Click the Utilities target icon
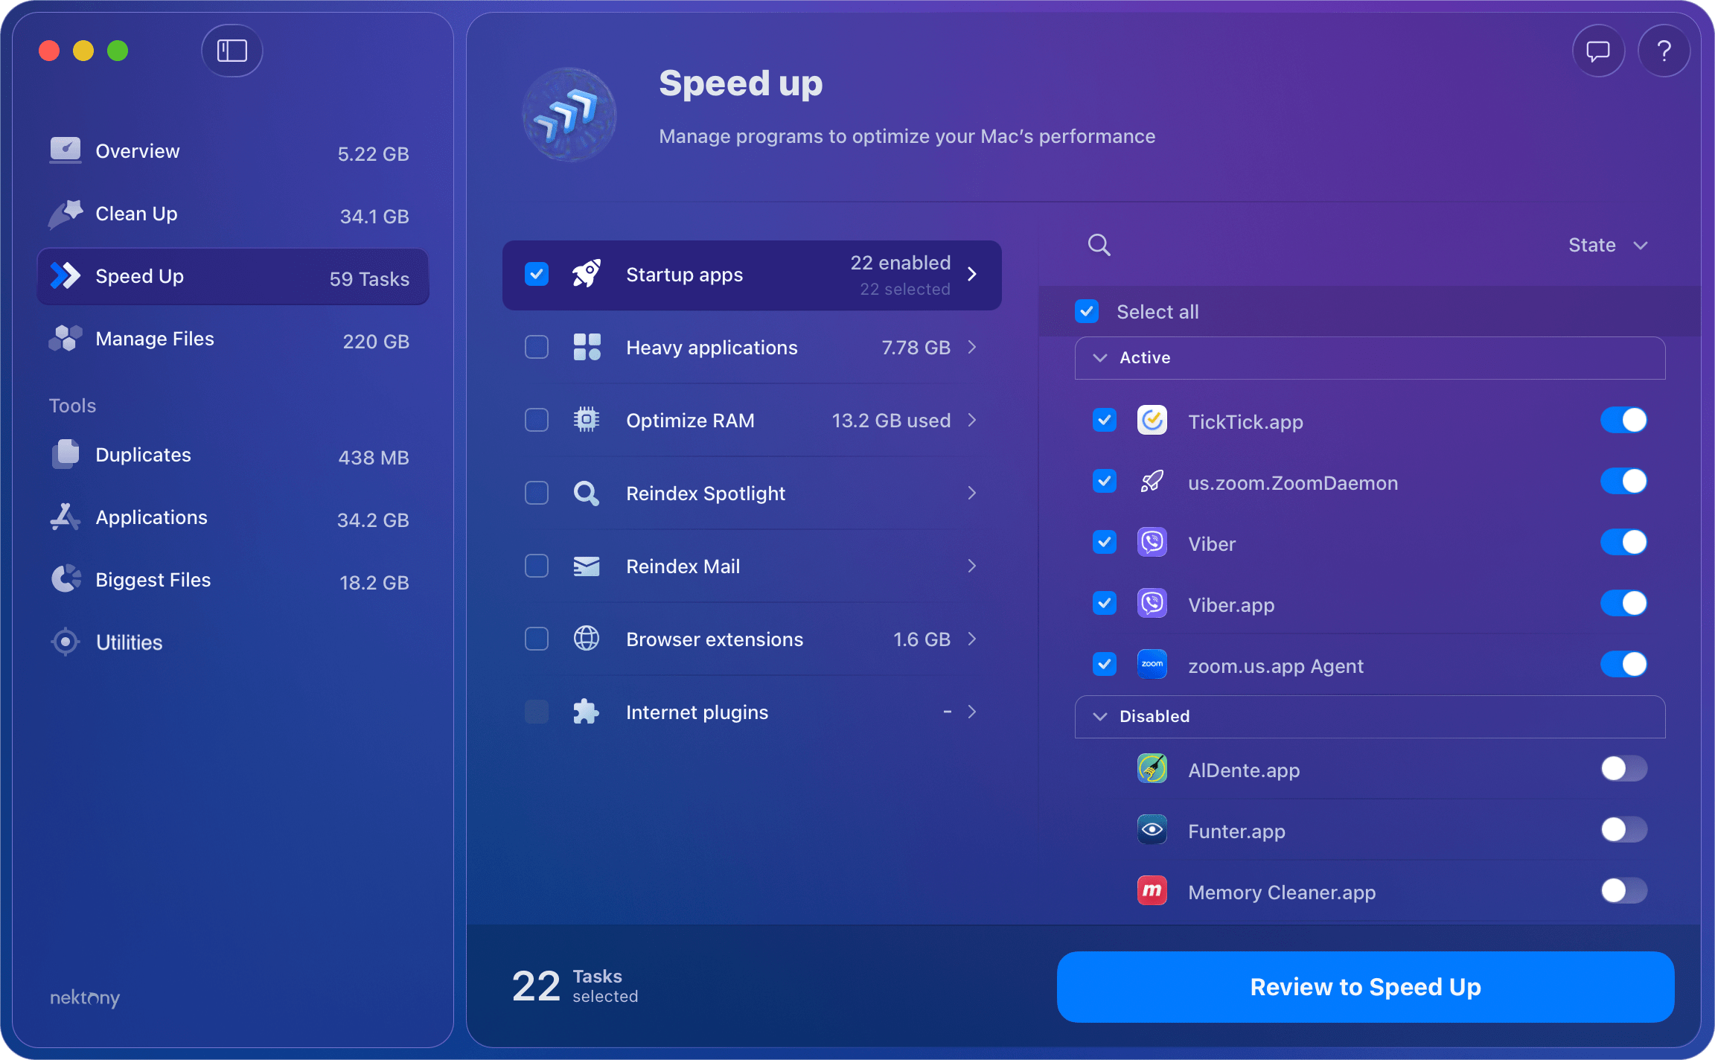 click(x=65, y=642)
